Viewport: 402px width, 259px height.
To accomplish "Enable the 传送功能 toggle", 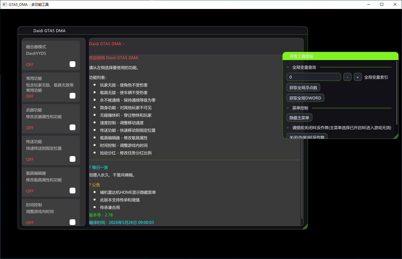I will 73,159.
